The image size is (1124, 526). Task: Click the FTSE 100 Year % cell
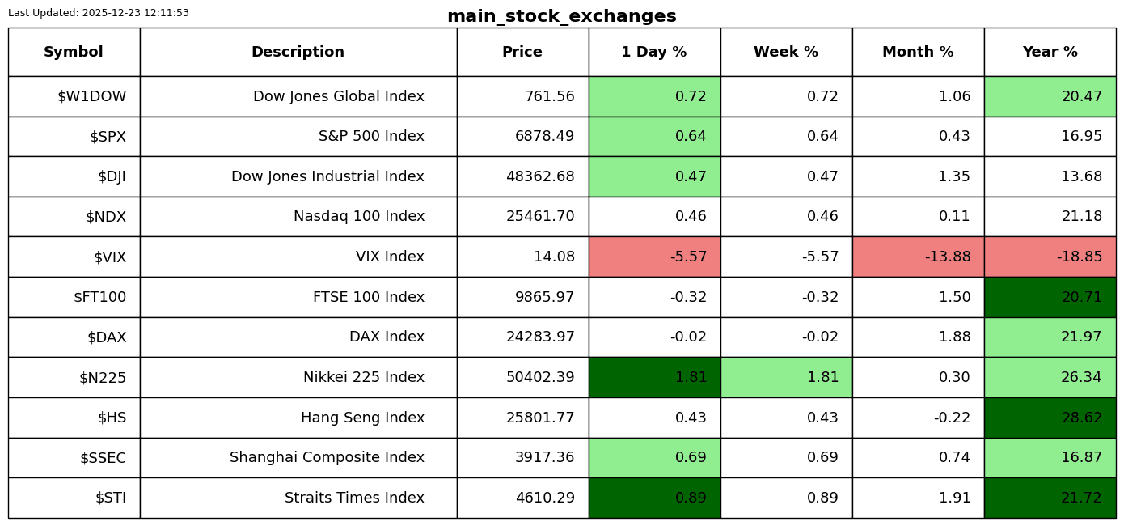click(1050, 298)
